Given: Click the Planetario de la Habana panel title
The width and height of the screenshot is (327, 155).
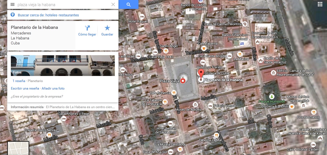Looking at the screenshot, I should (x=34, y=27).
